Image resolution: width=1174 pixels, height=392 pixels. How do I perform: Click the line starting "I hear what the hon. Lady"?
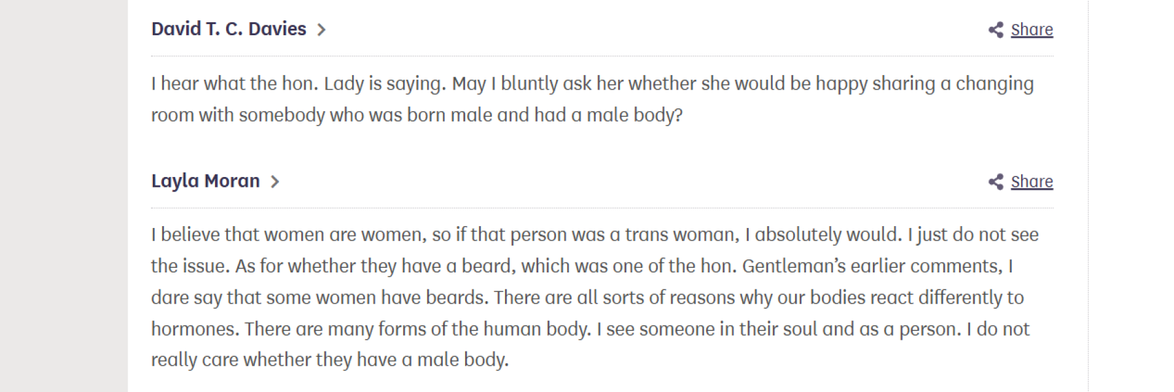tap(592, 84)
